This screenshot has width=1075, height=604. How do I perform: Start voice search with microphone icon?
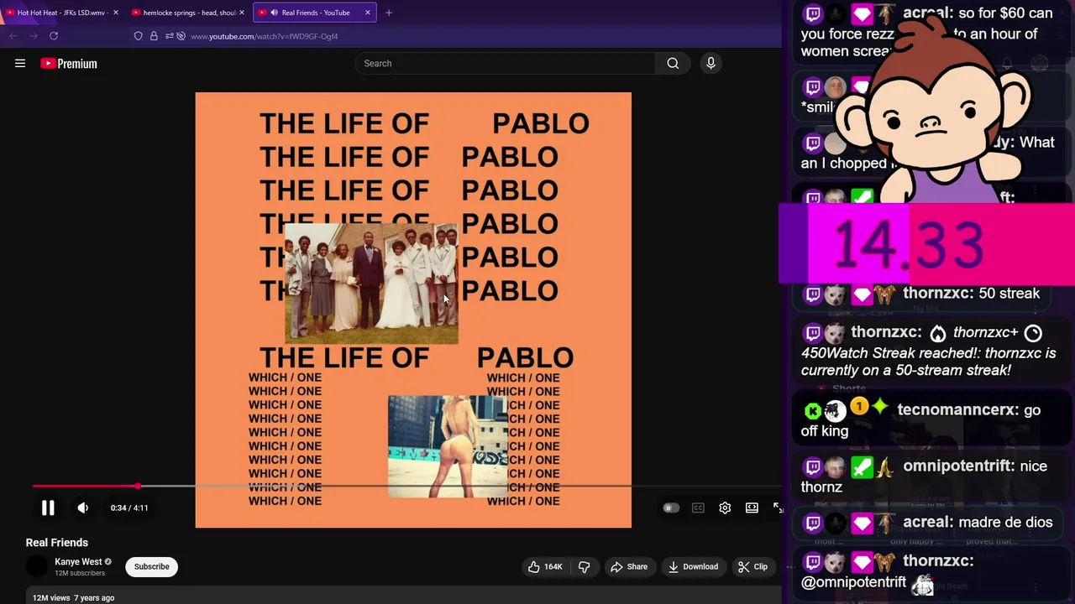click(711, 64)
